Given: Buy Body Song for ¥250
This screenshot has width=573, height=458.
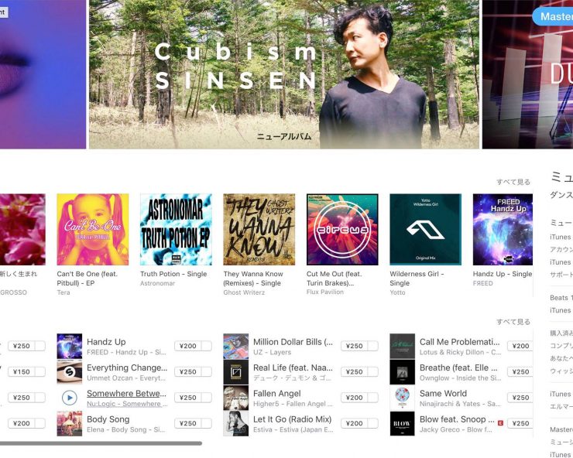Looking at the screenshot, I should (188, 423).
